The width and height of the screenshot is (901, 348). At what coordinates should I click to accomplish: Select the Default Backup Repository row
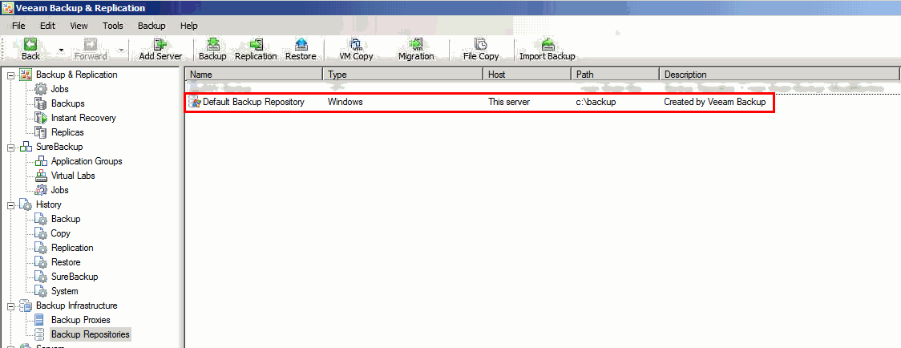pos(479,102)
